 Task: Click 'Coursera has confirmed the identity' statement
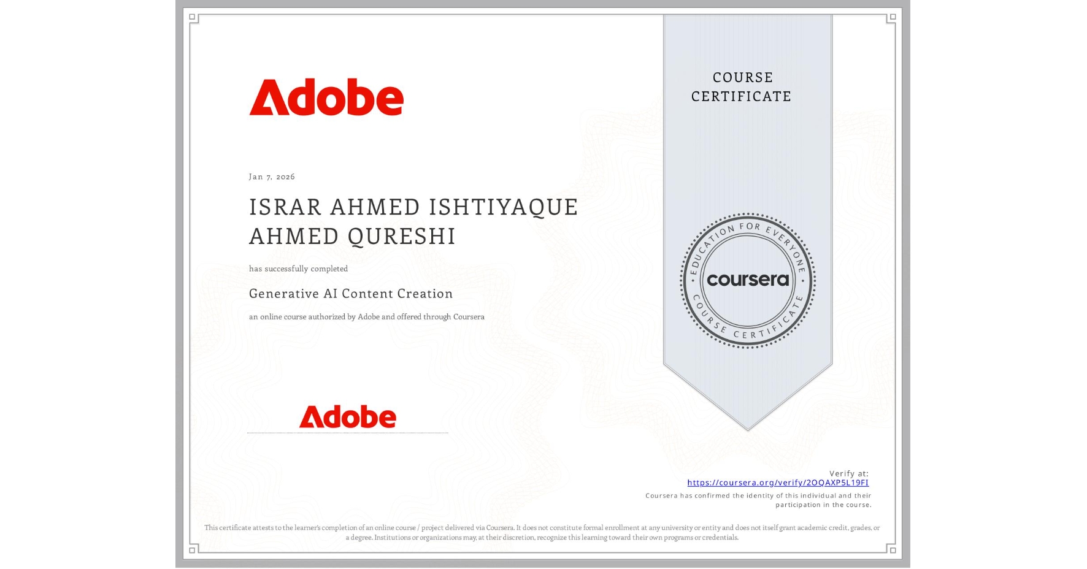[x=758, y=500]
